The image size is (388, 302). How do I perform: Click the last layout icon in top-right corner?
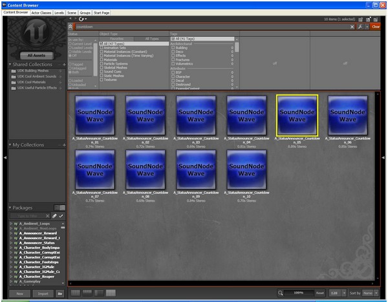tap(376, 19)
